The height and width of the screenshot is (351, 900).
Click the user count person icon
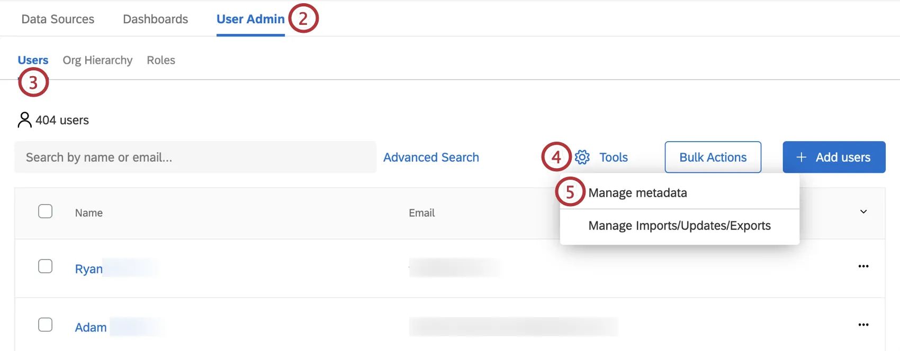tap(24, 120)
